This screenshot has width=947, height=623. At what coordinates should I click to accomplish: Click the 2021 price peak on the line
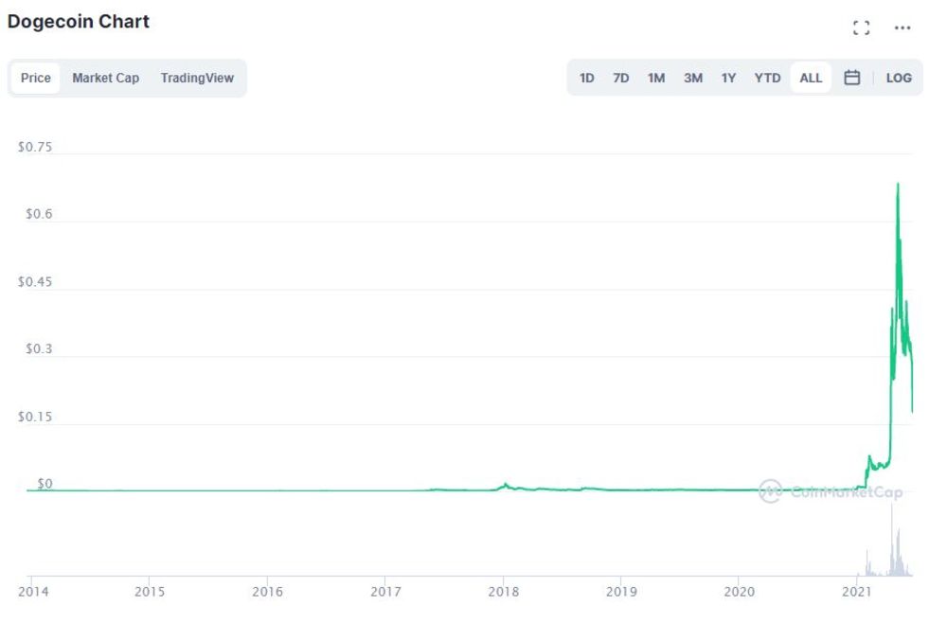(x=898, y=185)
